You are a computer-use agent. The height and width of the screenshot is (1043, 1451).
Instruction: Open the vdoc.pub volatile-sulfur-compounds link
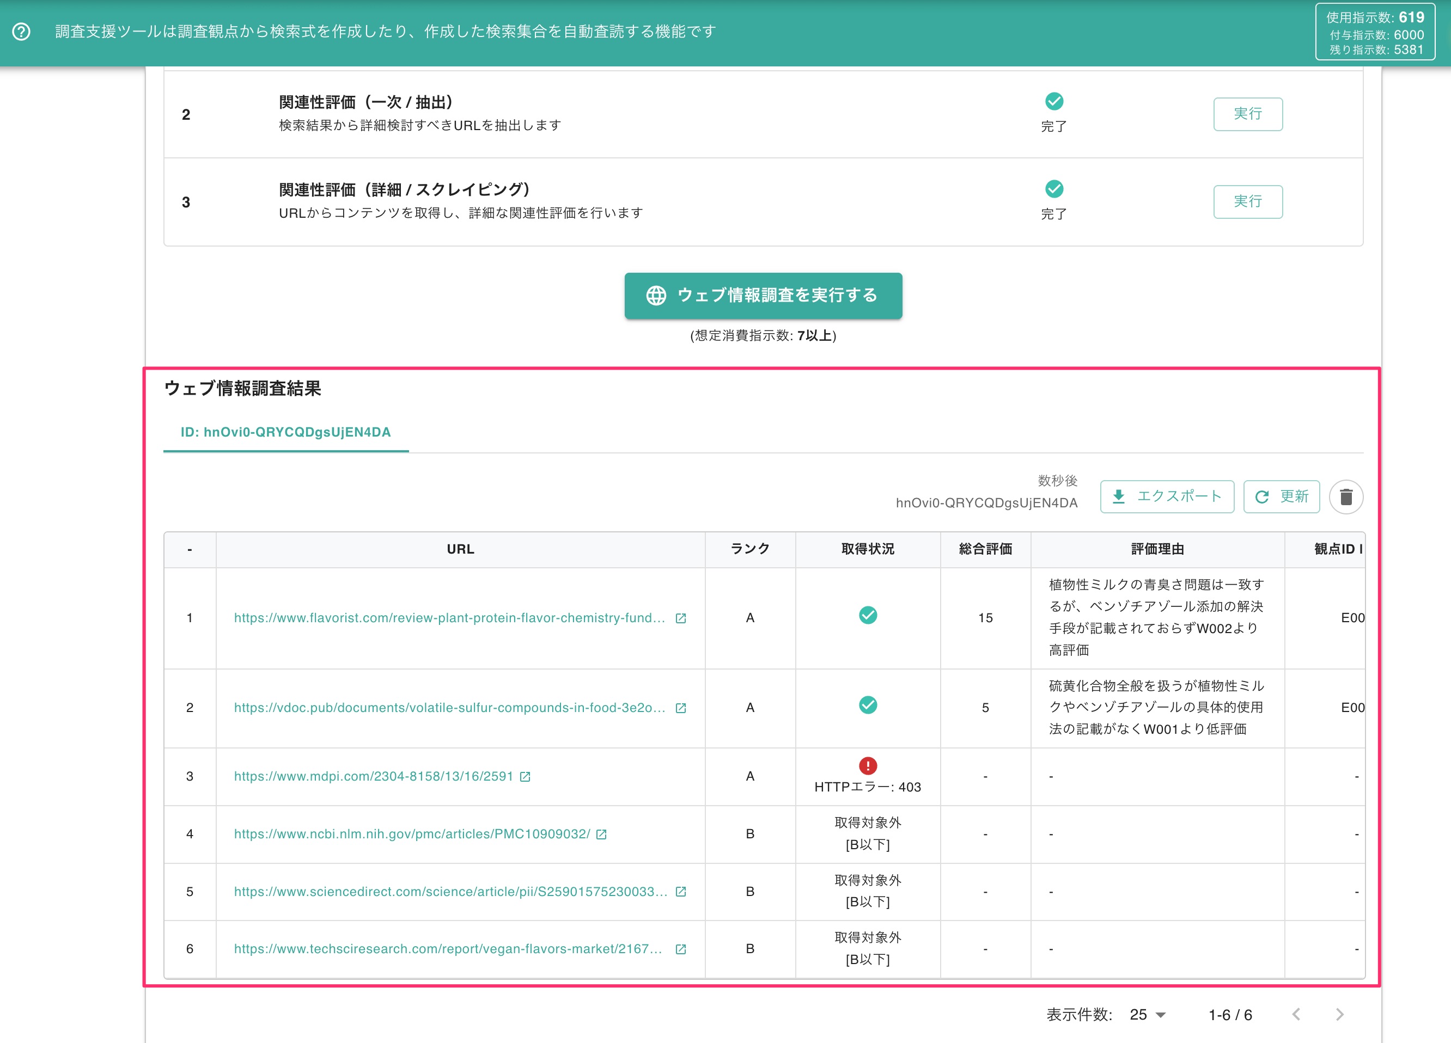click(449, 708)
